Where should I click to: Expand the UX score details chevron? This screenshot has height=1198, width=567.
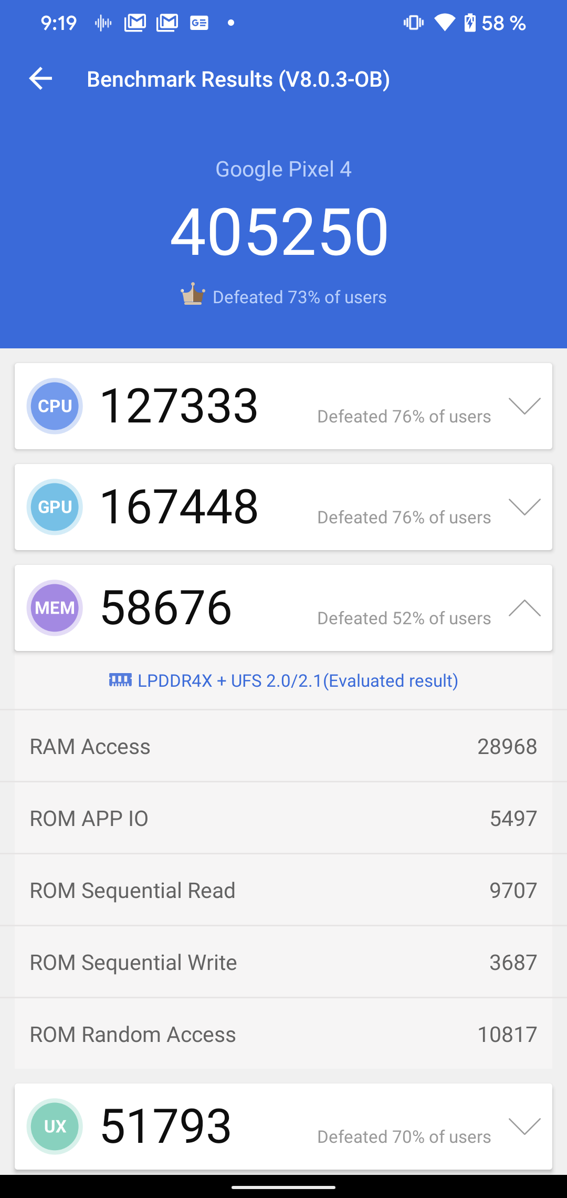524,1126
